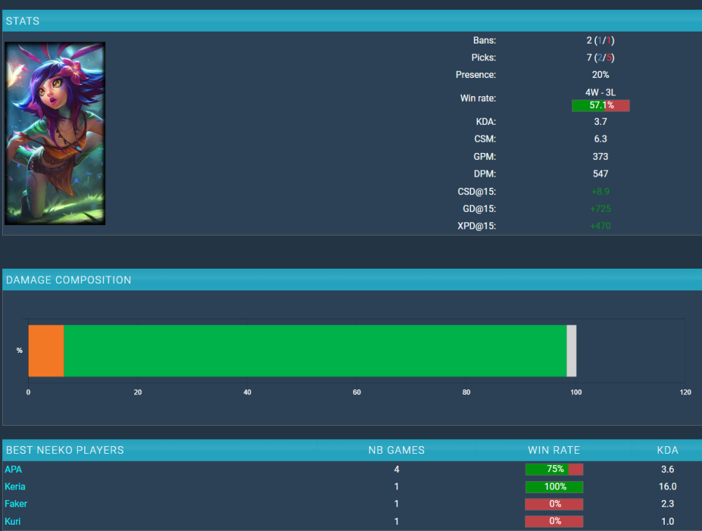
Task: Click the DAMAGE COMPOSITION panel header
Action: pyautogui.click(x=68, y=280)
